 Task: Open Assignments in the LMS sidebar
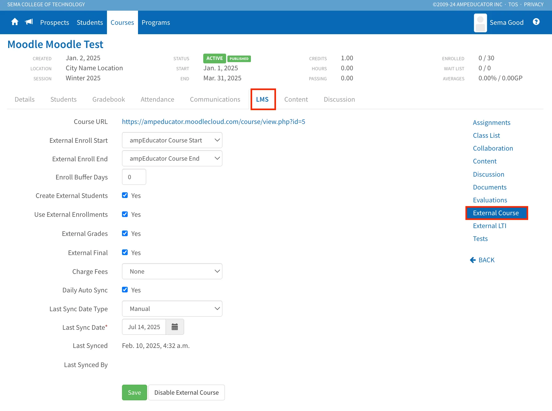[x=492, y=123]
